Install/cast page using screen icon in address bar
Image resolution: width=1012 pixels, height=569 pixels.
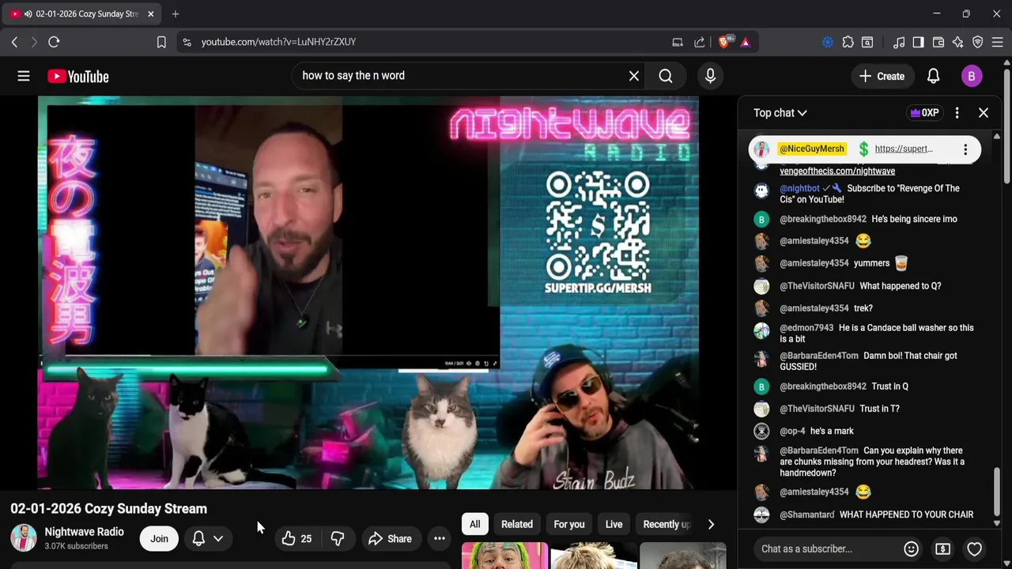pos(678,42)
